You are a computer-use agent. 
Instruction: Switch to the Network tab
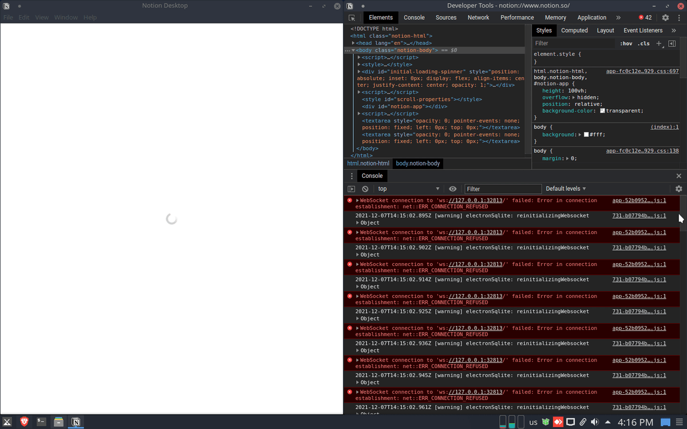point(478,17)
